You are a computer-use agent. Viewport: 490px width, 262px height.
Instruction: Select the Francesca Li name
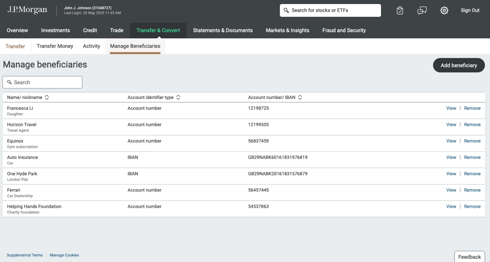[20, 108]
